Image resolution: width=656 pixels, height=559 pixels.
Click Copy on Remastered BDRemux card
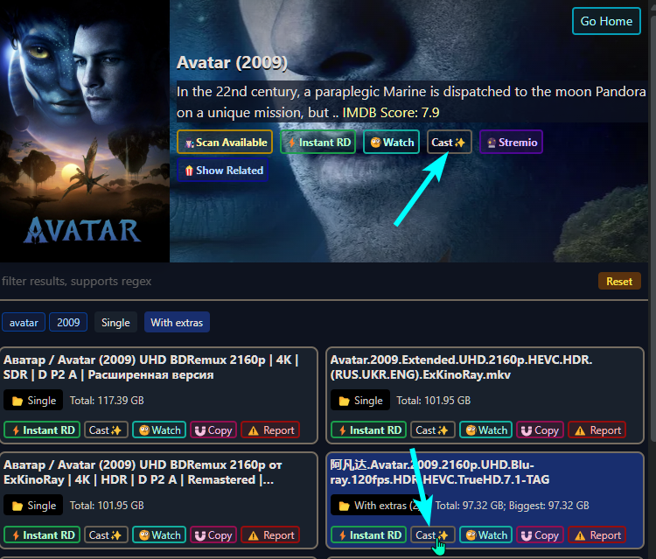coord(213,535)
